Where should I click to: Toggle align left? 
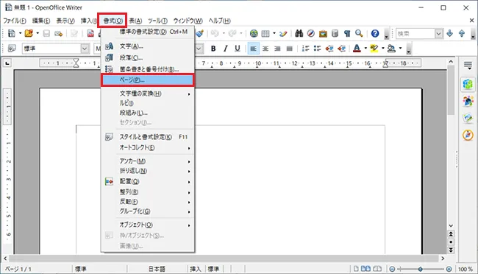pos(253,49)
